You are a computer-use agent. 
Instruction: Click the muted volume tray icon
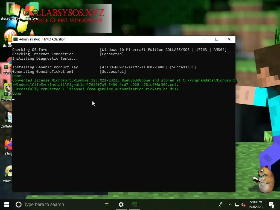(x=243, y=205)
